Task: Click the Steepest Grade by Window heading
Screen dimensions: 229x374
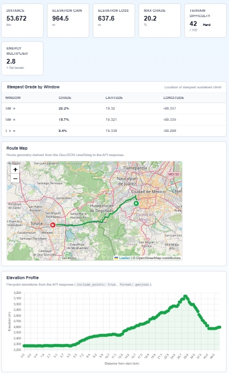Action: [33, 87]
